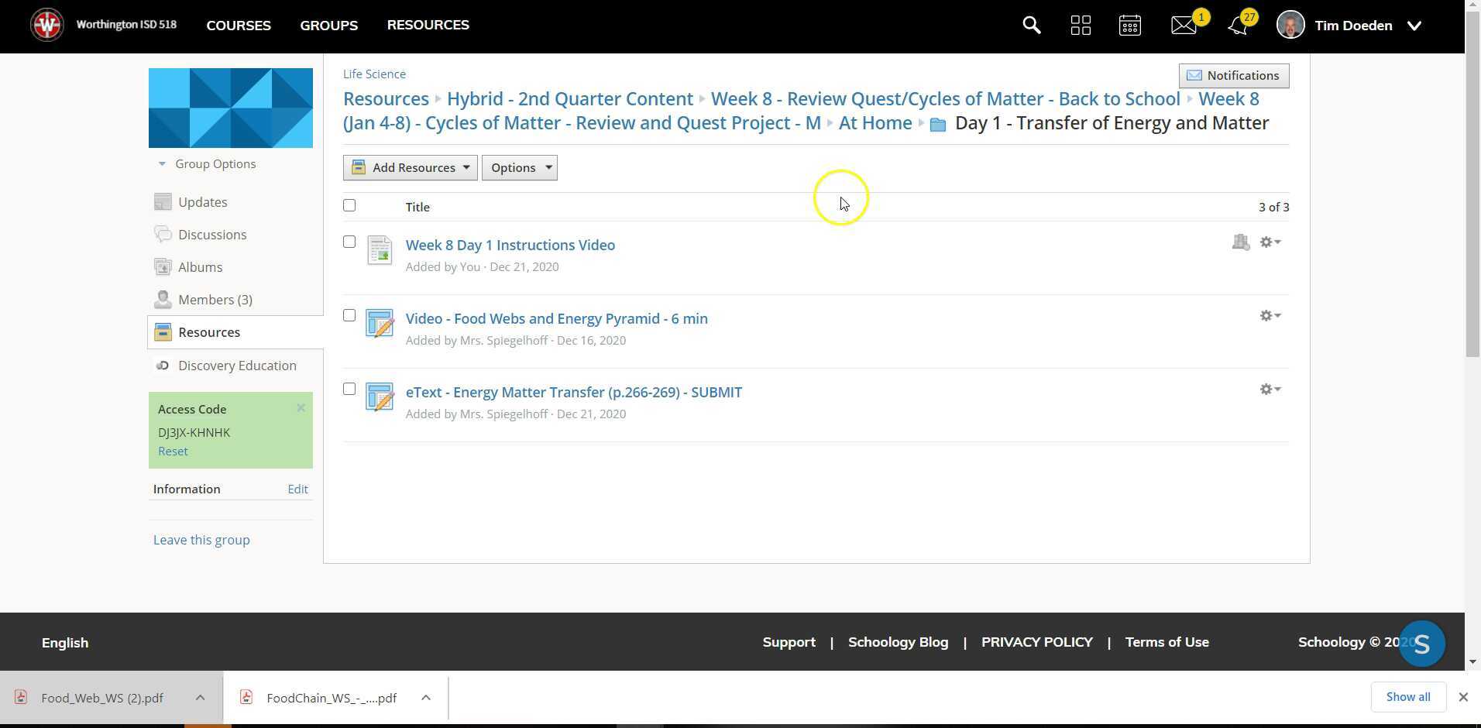Image resolution: width=1481 pixels, height=728 pixels.
Task: Open the search magnifier icon
Action: pos(1031,26)
